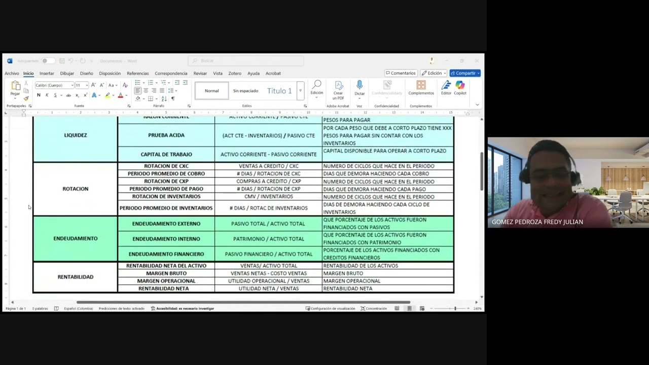Open Complementos add-ins
The image size is (649, 365).
point(421,88)
